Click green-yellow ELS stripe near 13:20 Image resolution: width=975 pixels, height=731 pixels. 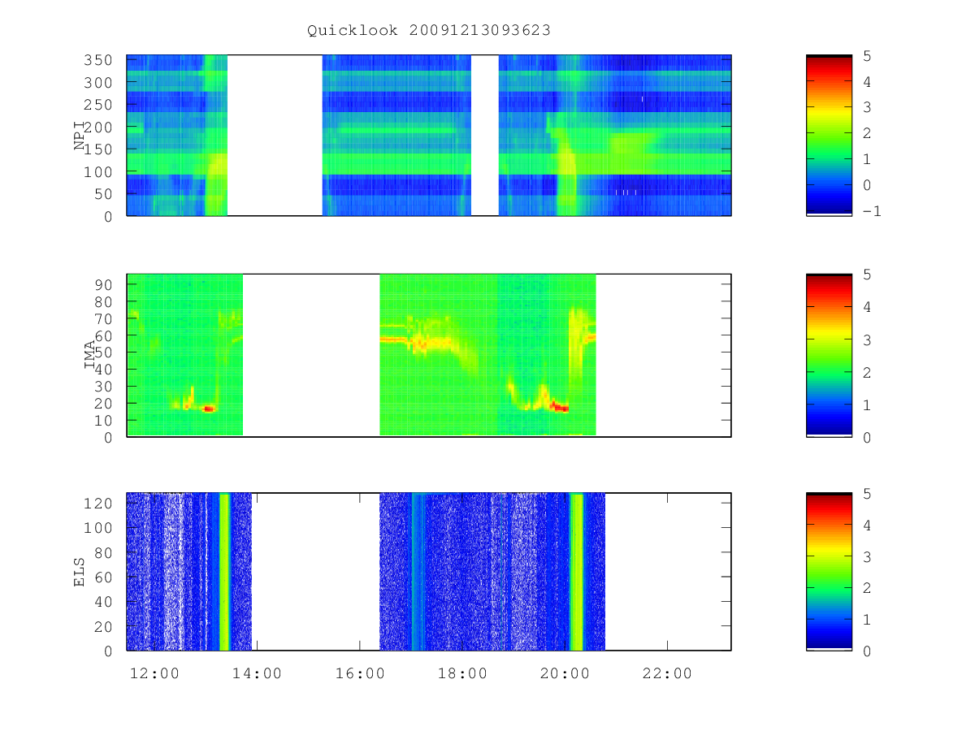coord(224,572)
